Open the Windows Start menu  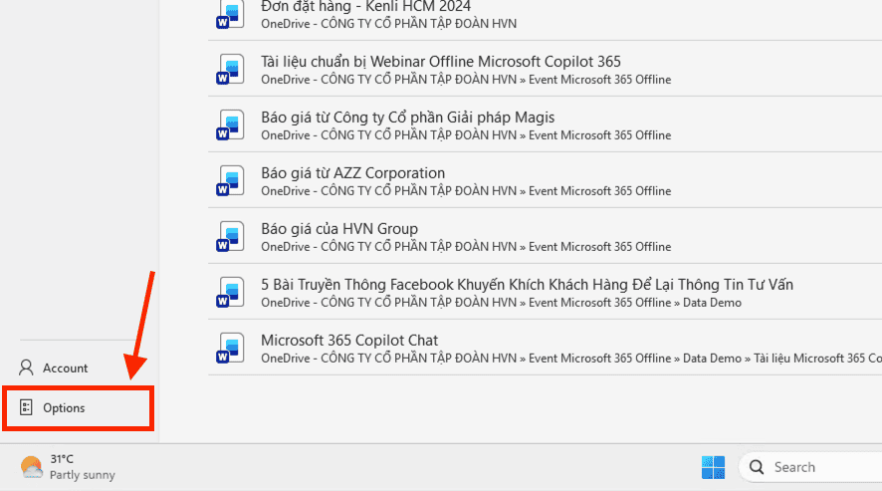point(713,467)
